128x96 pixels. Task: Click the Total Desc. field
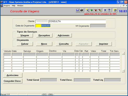point(82,80)
